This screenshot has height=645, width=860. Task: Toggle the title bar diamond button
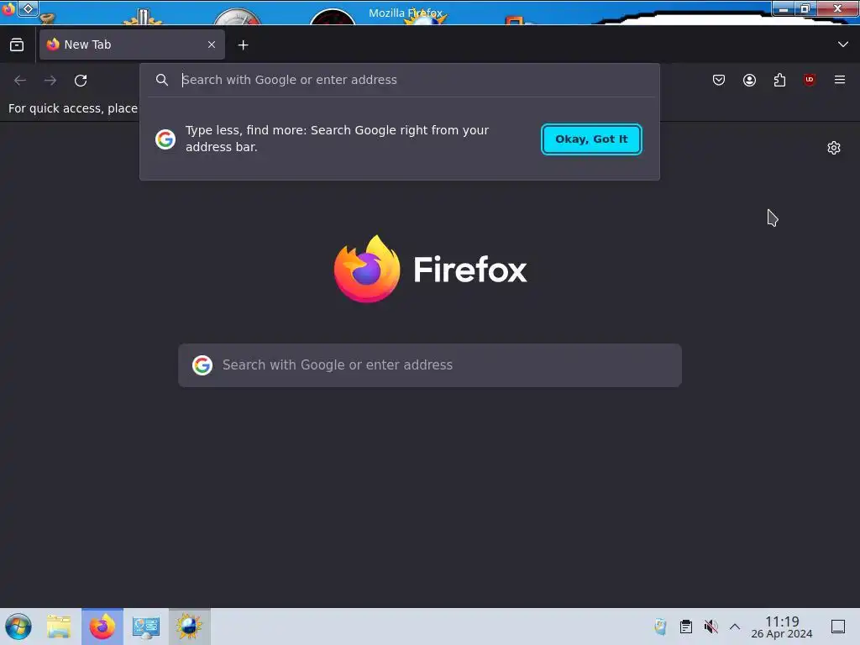(x=28, y=8)
